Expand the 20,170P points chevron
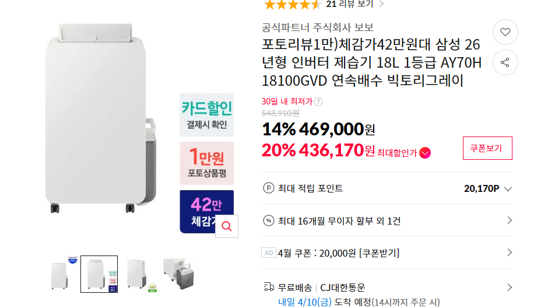Viewport: 541px width, 308px height. (508, 189)
